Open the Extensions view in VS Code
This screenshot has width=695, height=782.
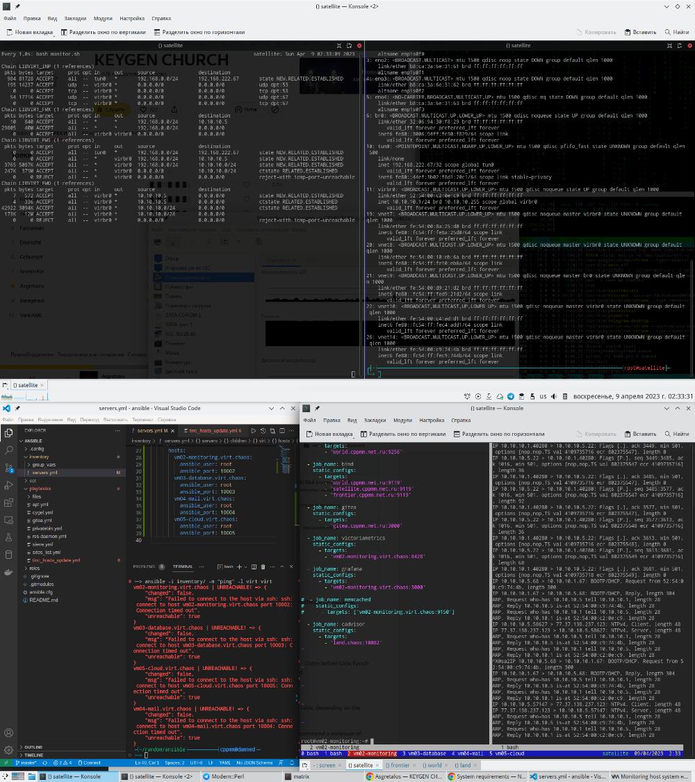pyautogui.click(x=8, y=503)
